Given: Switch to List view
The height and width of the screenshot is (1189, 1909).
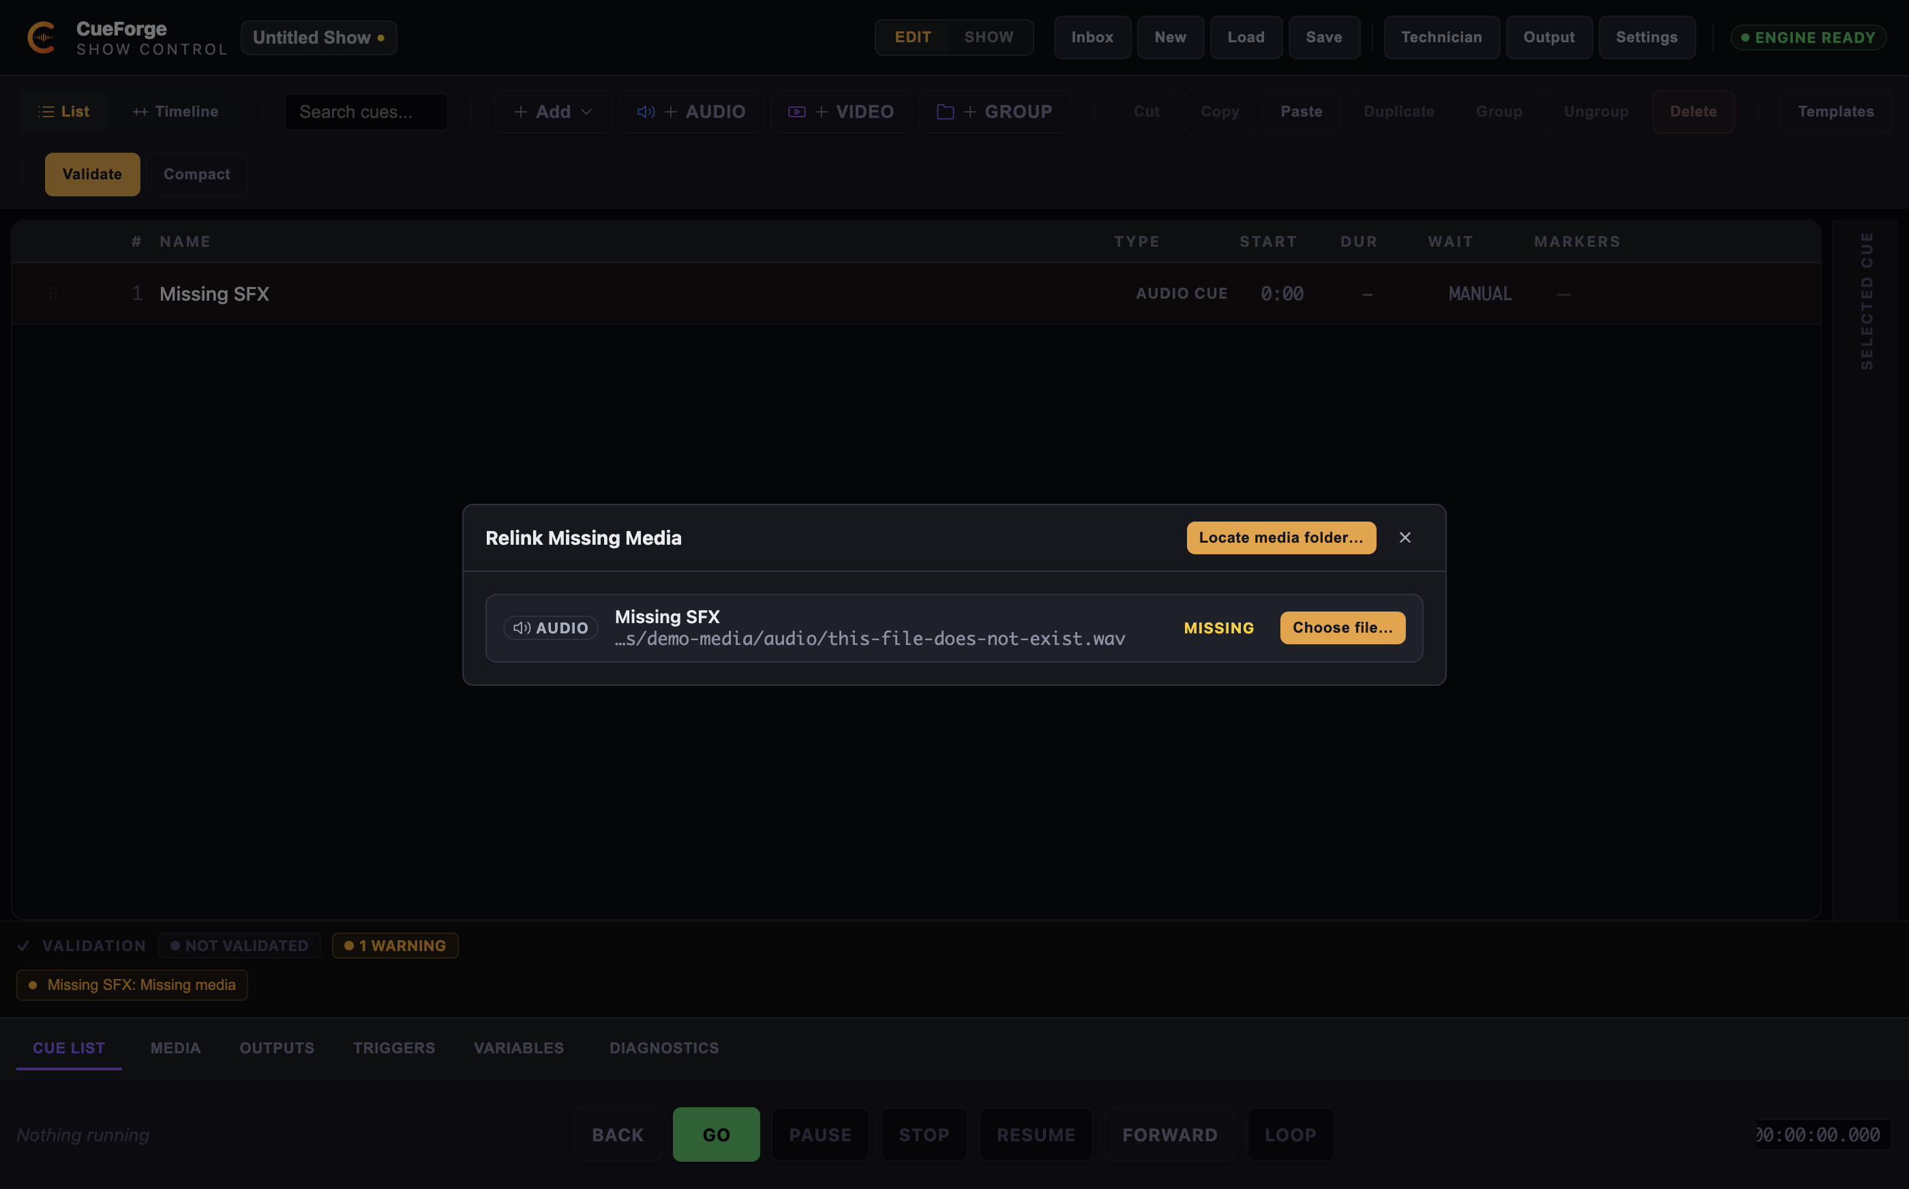Looking at the screenshot, I should click(63, 112).
